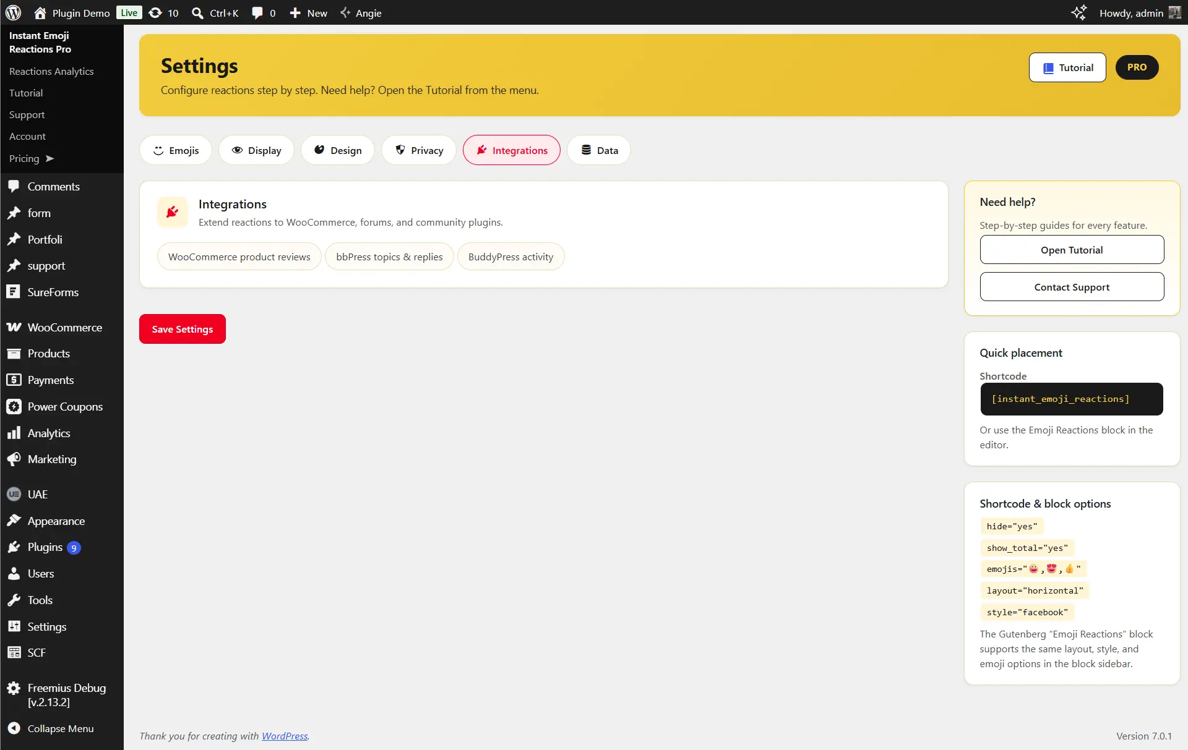Image resolution: width=1188 pixels, height=750 pixels.
Task: Switch to the Display tab
Action: point(256,150)
